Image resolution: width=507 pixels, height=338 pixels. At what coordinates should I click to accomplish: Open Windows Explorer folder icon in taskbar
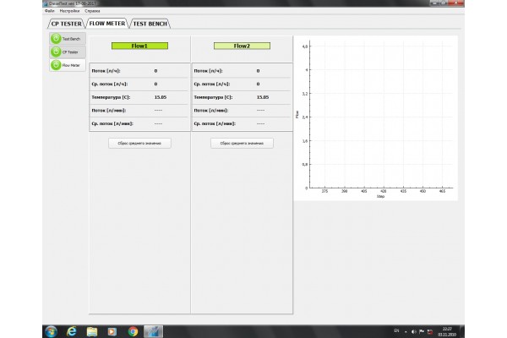(92, 330)
